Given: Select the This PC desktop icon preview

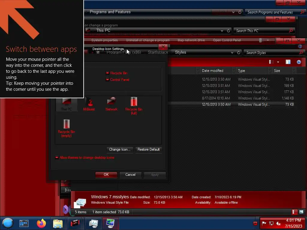Looking at the screenshot, I should click(66, 105).
